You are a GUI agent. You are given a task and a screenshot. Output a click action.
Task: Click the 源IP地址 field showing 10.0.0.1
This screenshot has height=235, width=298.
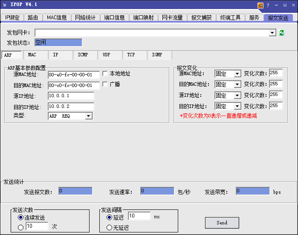[71, 96]
